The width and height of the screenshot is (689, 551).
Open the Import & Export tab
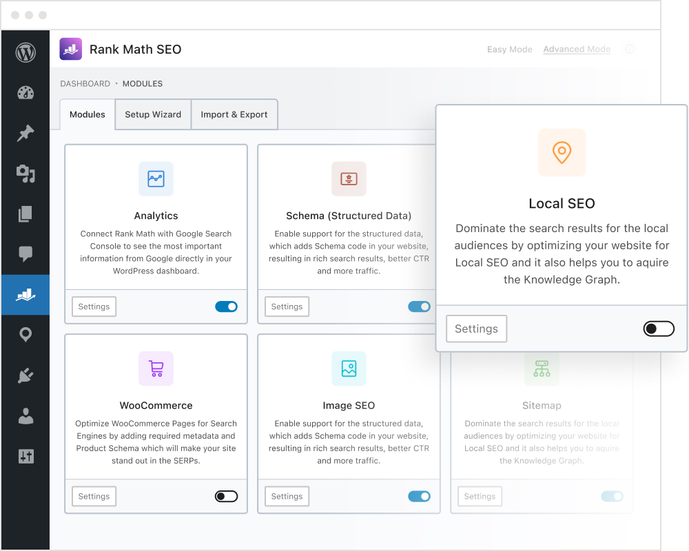point(234,114)
